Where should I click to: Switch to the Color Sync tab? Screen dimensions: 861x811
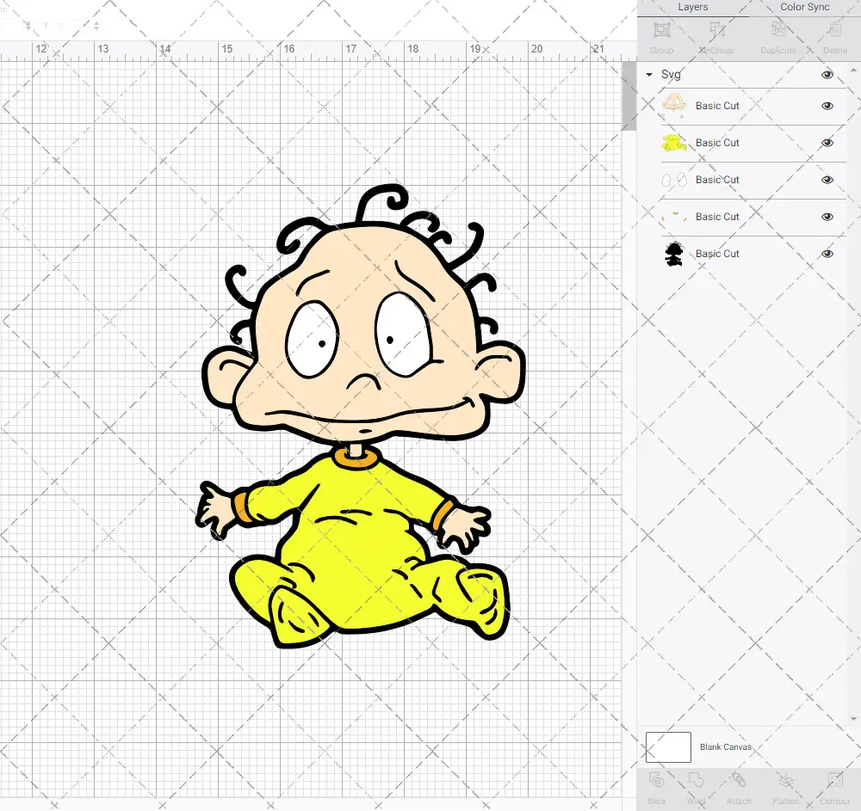(804, 7)
